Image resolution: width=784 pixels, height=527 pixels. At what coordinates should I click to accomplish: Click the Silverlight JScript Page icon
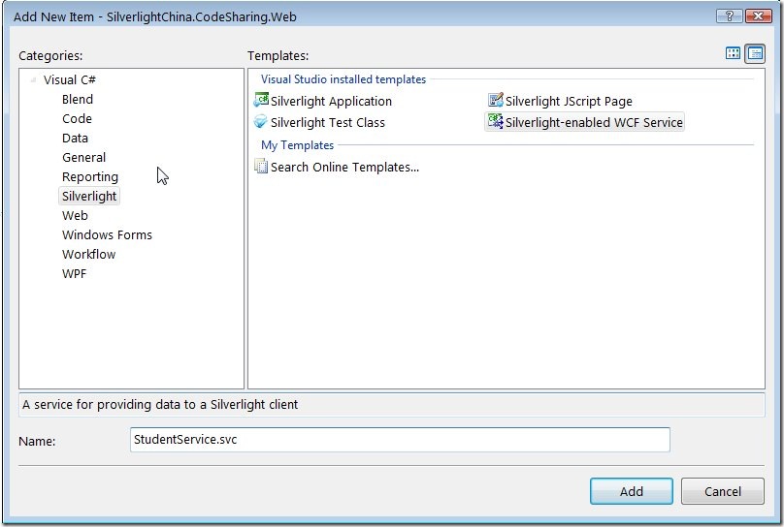click(x=496, y=100)
